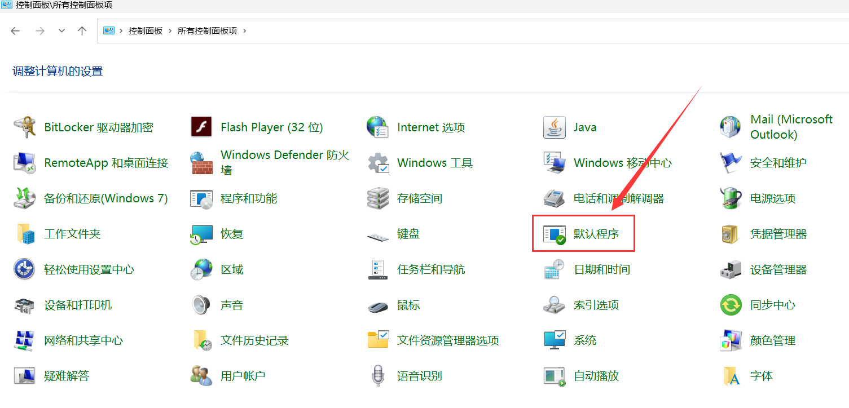Open the BitLocker 驱动器加密 icon
Image resolution: width=849 pixels, height=408 pixels.
pos(25,127)
